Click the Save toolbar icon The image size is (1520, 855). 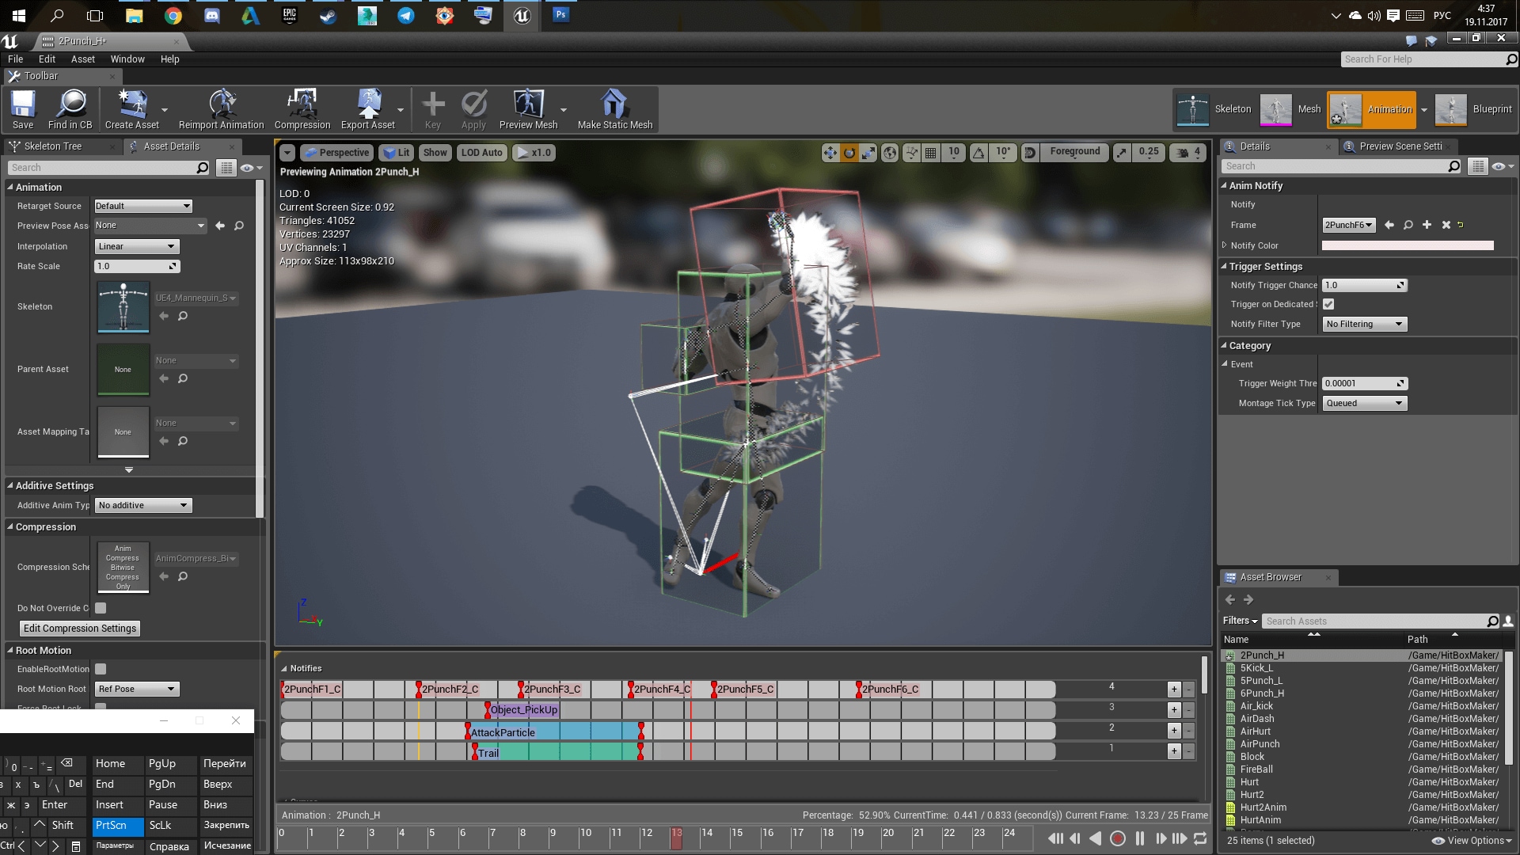click(22, 109)
